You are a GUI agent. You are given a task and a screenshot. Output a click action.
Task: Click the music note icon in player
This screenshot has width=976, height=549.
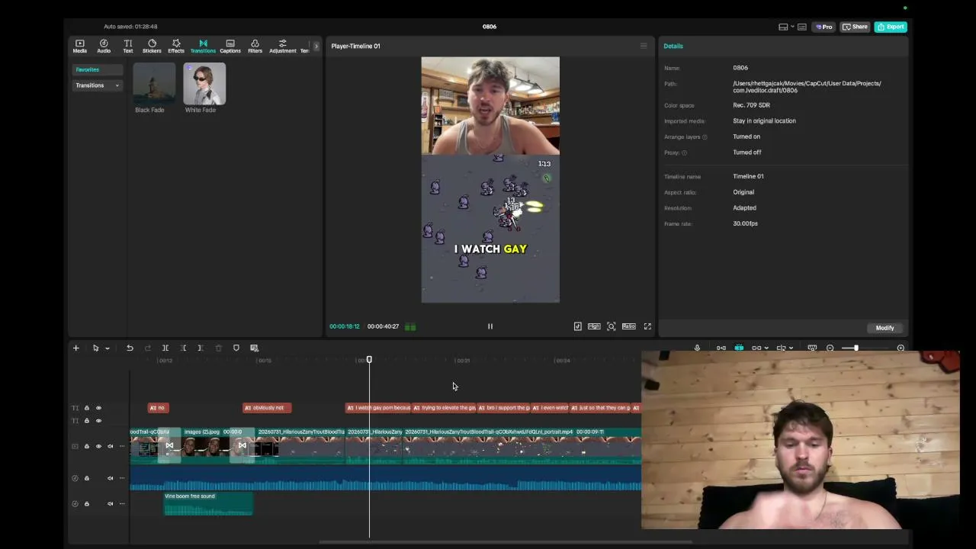[578, 326]
